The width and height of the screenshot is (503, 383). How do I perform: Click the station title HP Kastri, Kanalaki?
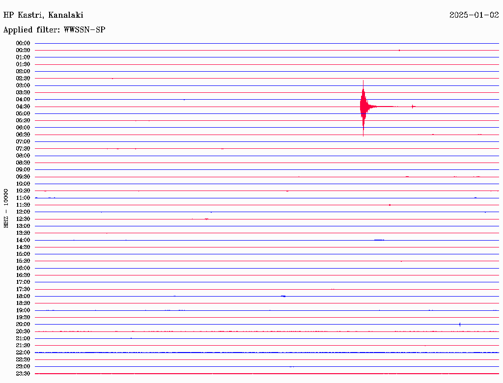click(43, 15)
